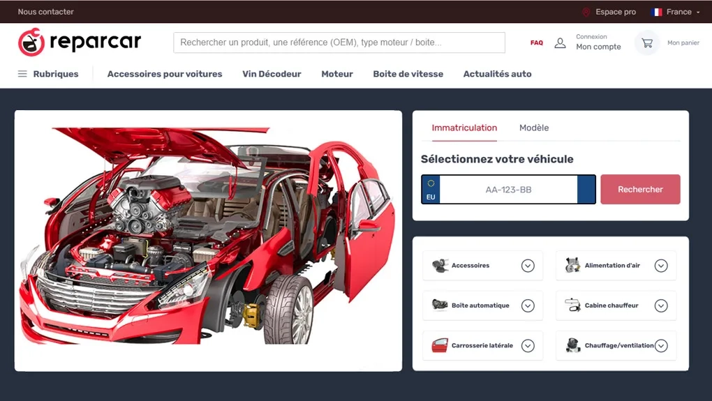The width and height of the screenshot is (712, 401).
Task: Click the Boite automatique category icon
Action: 440,305
